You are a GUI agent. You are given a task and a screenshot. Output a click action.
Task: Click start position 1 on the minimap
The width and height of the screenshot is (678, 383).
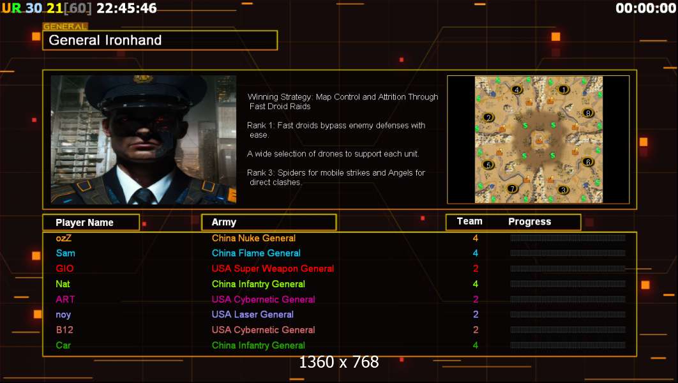pyautogui.click(x=563, y=90)
